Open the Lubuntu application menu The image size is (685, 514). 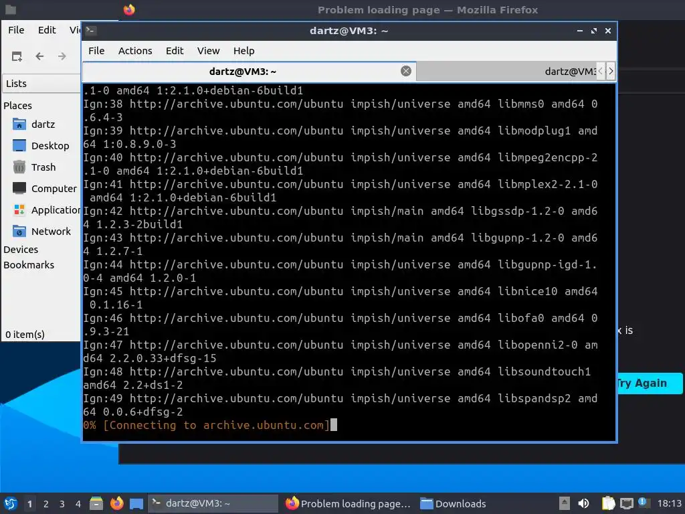tap(11, 503)
